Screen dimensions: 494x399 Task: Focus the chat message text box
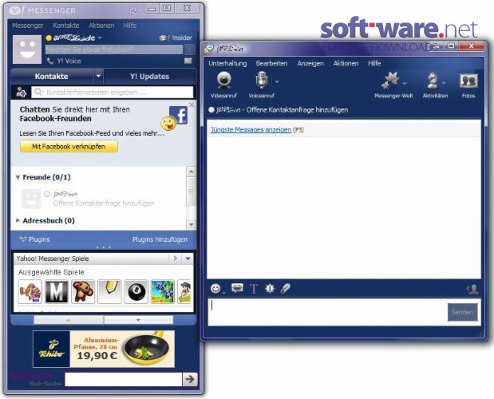tap(326, 312)
